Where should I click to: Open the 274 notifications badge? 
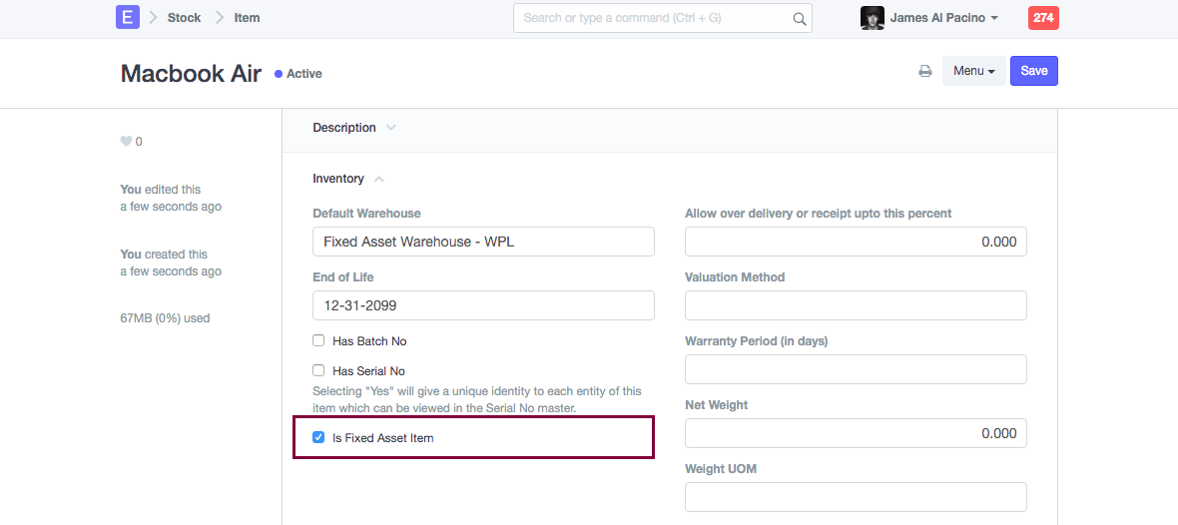click(x=1043, y=18)
